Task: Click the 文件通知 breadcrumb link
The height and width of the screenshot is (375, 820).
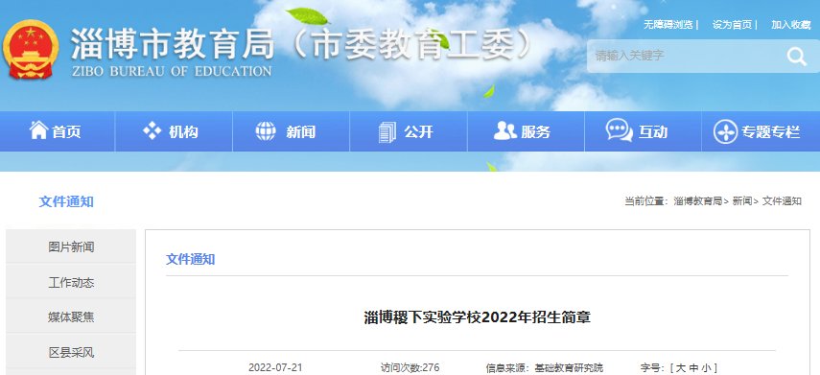Action: (x=782, y=200)
